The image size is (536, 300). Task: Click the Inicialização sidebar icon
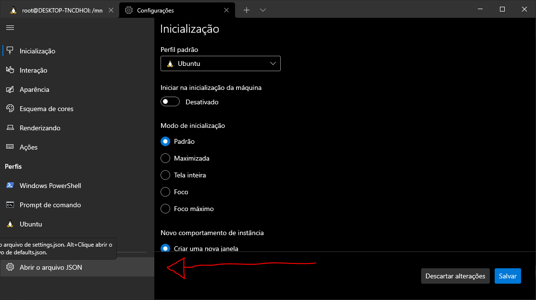pyautogui.click(x=10, y=50)
